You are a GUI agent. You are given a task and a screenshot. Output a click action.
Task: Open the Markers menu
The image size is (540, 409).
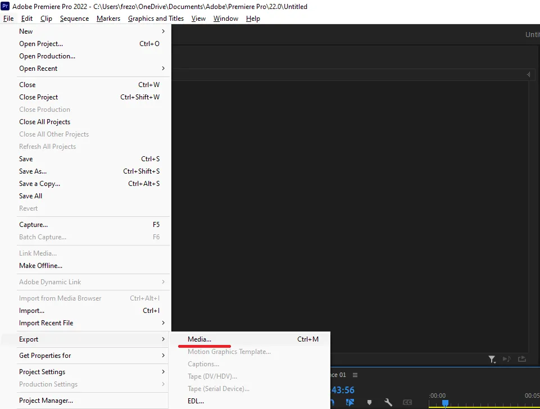108,19
